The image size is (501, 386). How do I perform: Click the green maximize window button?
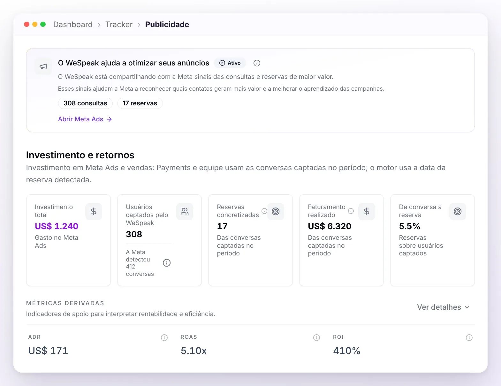tap(43, 24)
